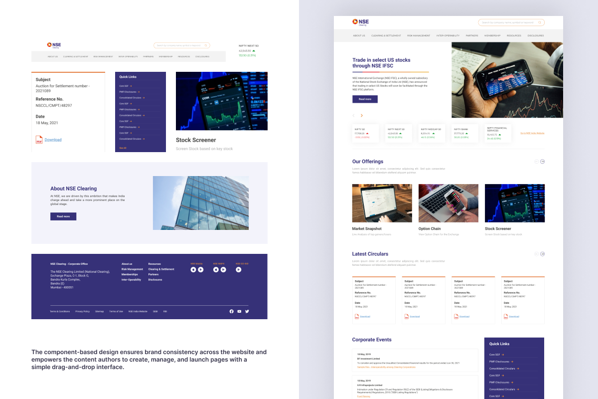Click the orange next-slide chevron under hero
The height and width of the screenshot is (399, 598).
(x=362, y=116)
